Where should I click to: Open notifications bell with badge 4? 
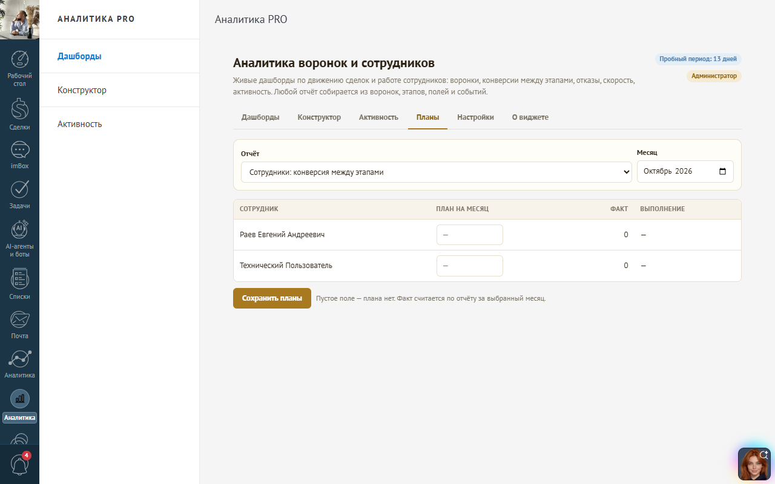click(x=19, y=465)
